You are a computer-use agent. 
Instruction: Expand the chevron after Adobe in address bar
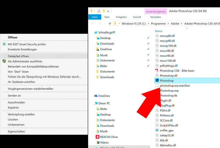pos(182,24)
